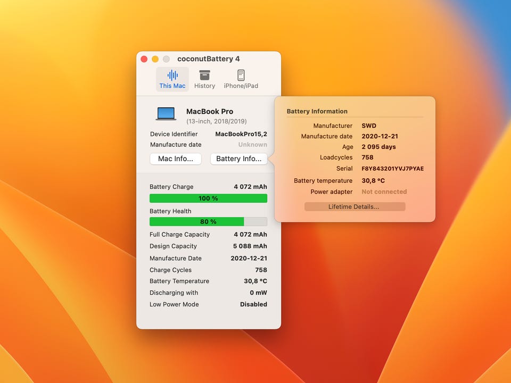Close the coconutBattery window with red button

click(x=144, y=59)
